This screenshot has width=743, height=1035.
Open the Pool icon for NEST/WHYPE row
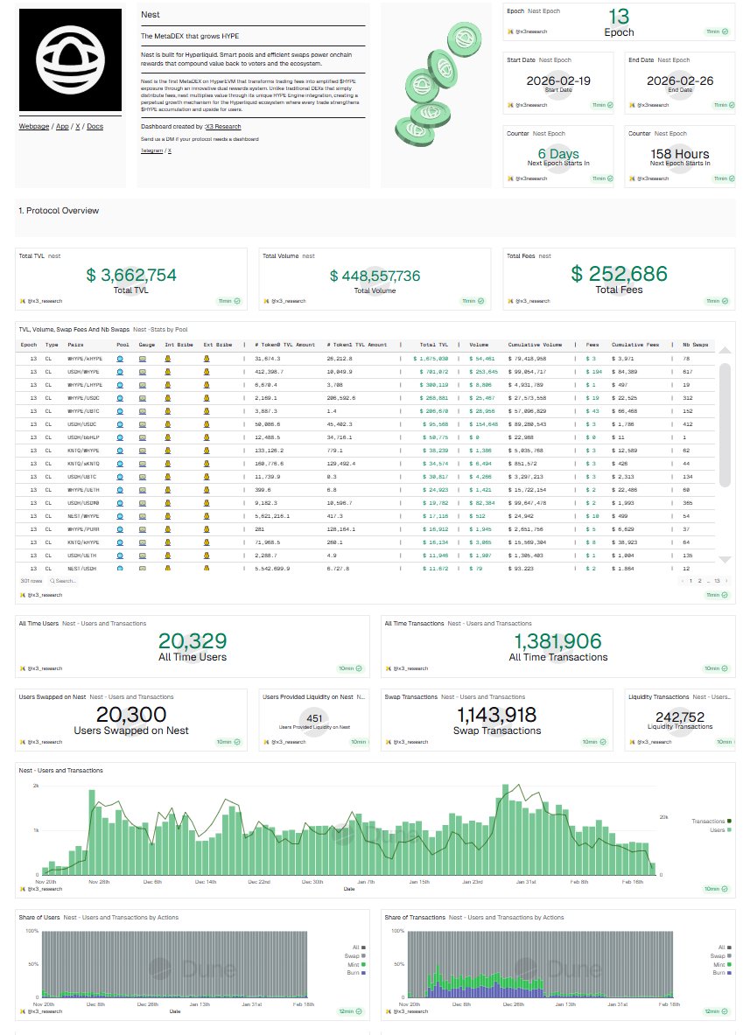[120, 516]
